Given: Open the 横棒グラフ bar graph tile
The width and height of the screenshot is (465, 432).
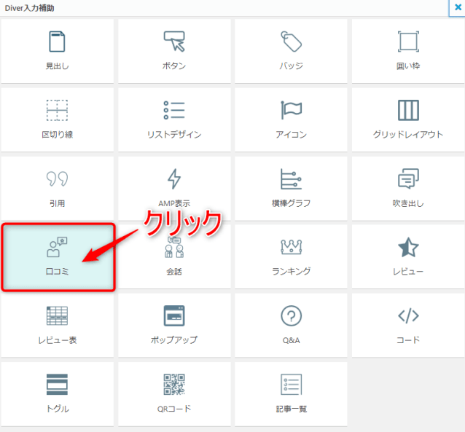Looking at the screenshot, I should pyautogui.click(x=291, y=189).
